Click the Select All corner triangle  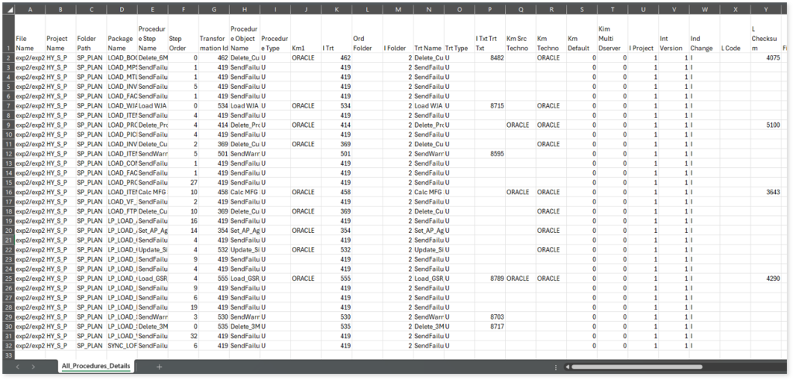[8, 9]
